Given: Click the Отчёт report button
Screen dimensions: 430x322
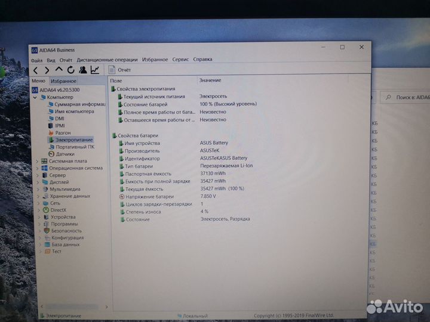Looking at the screenshot, I should 119,70.
